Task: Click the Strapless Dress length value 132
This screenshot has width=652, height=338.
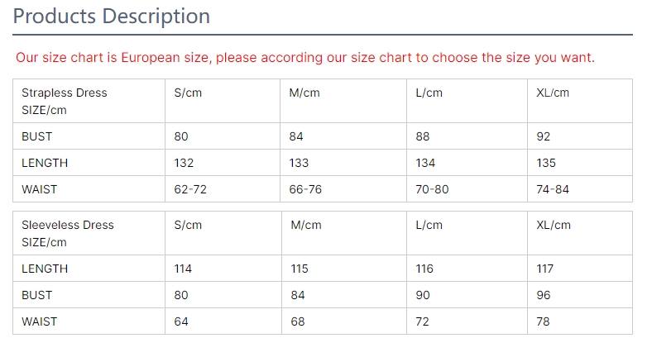Action: [x=184, y=163]
